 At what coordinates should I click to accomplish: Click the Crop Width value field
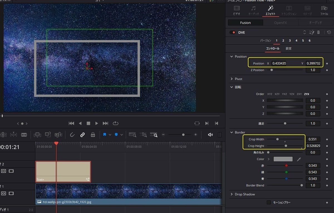tap(313, 139)
